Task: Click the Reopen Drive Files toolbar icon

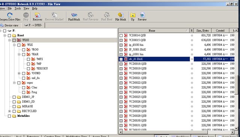Action: [10, 15]
